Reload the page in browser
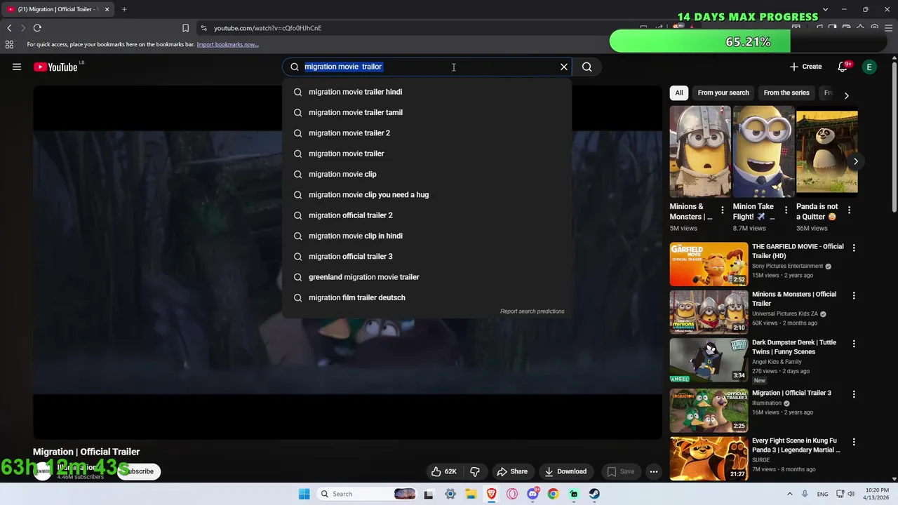This screenshot has width=898, height=505. point(37,28)
